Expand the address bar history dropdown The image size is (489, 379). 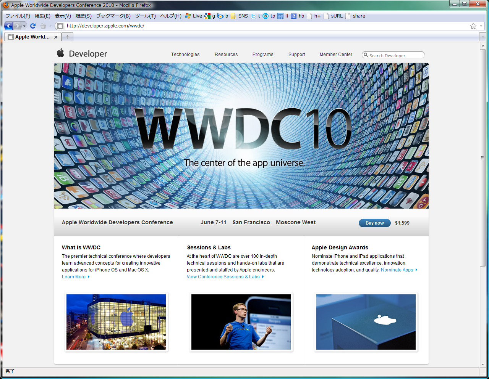pyautogui.click(x=481, y=26)
